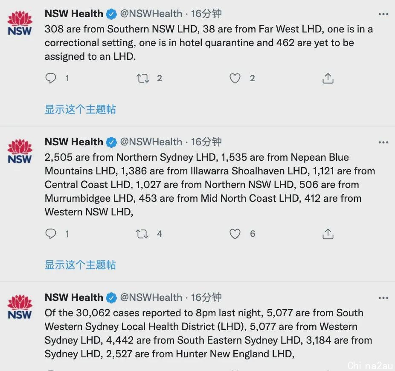Open more options on the second tweet
Image resolution: width=395 pixels, height=371 pixels.
tap(383, 142)
